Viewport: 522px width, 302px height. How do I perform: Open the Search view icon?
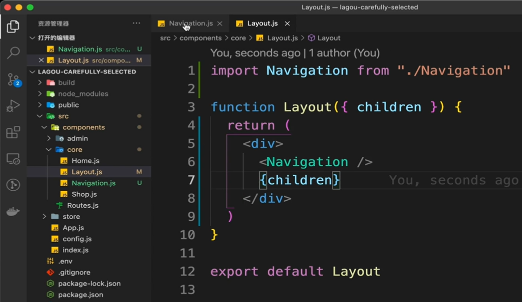[13, 53]
